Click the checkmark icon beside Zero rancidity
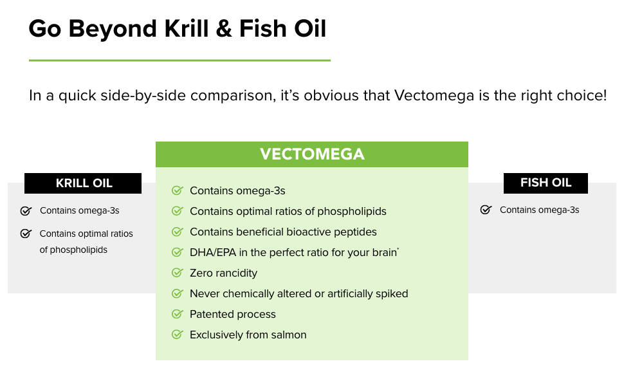 tap(178, 273)
